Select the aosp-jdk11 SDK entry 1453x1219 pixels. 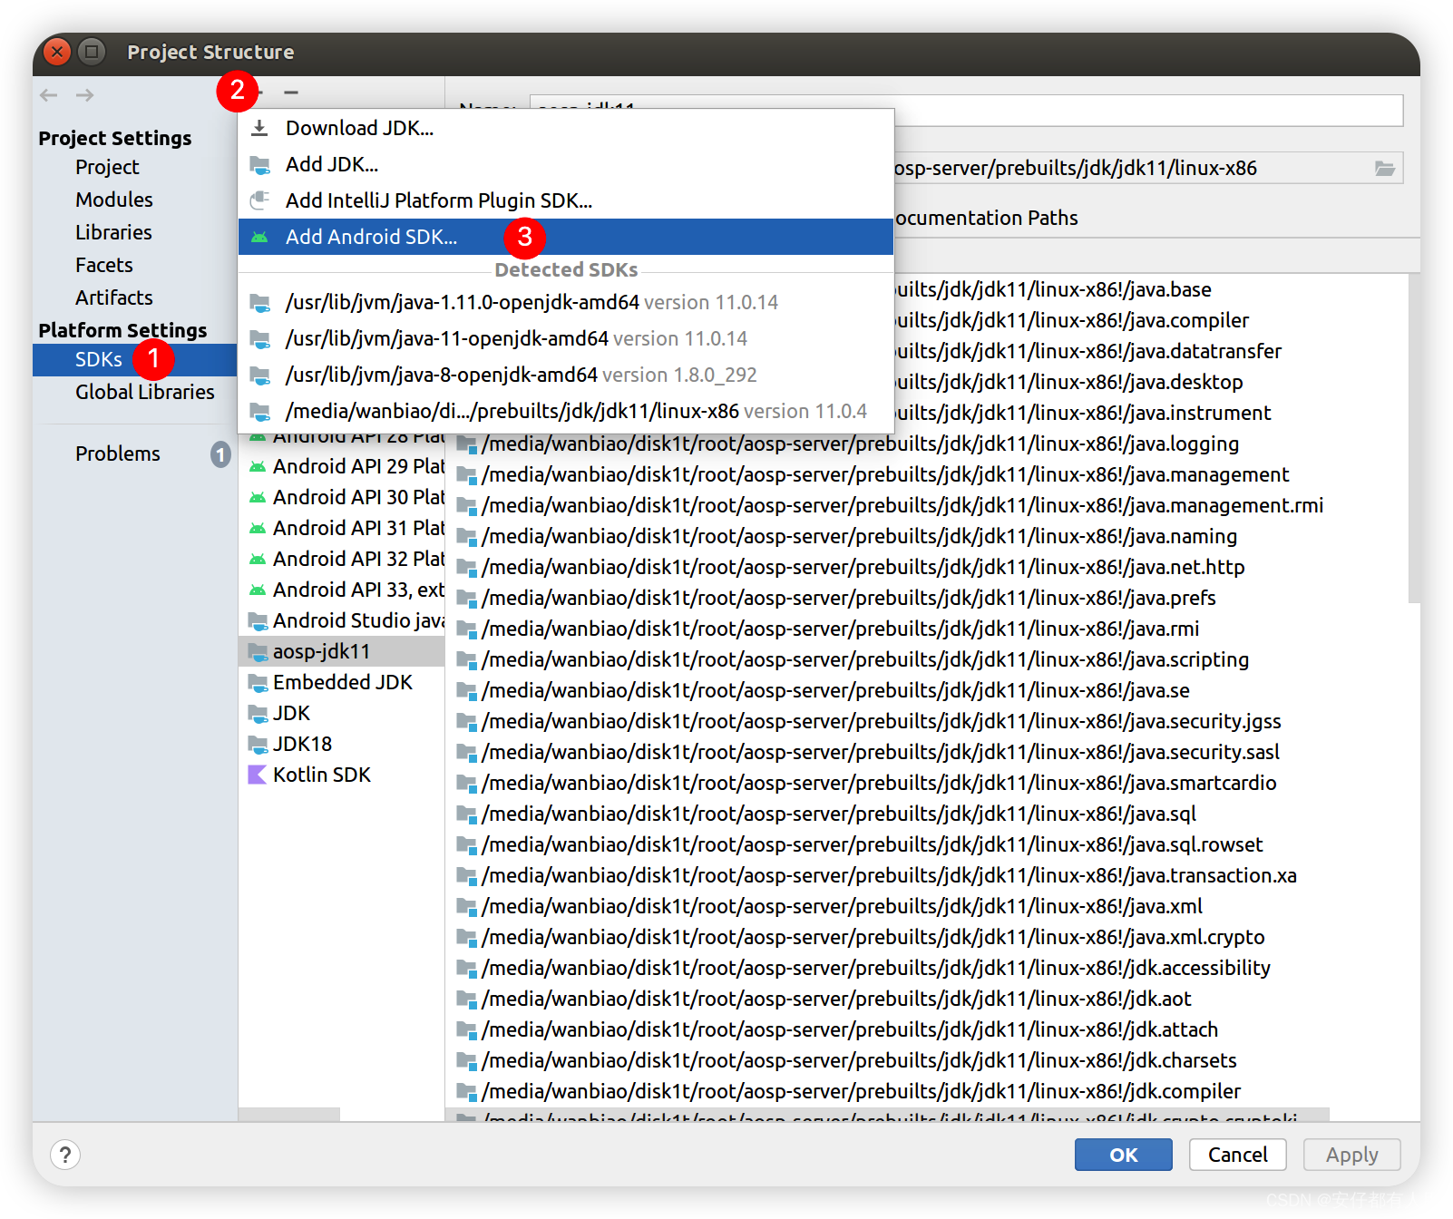[343, 651]
